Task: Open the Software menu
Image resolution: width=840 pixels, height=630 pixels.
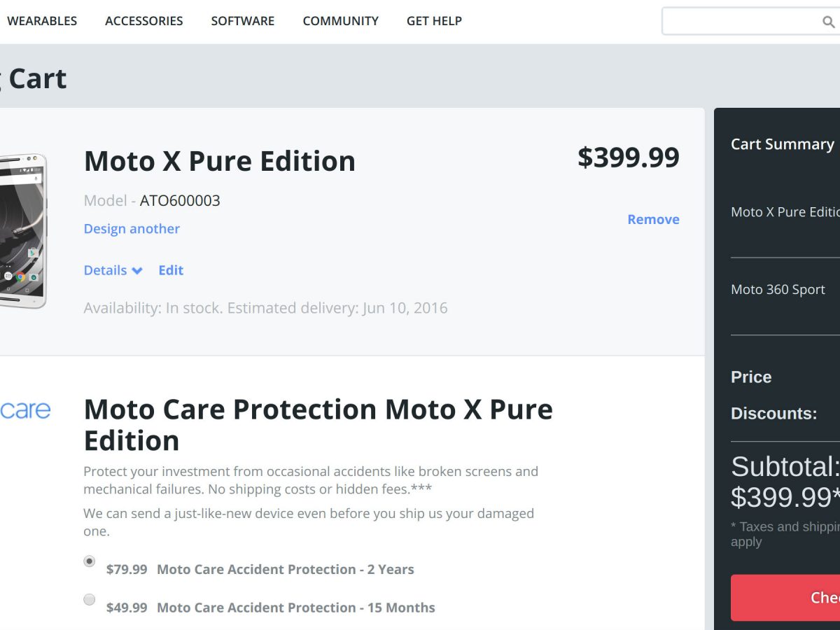Action: click(243, 21)
